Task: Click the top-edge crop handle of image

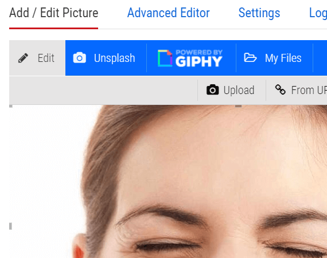Action: point(238,106)
